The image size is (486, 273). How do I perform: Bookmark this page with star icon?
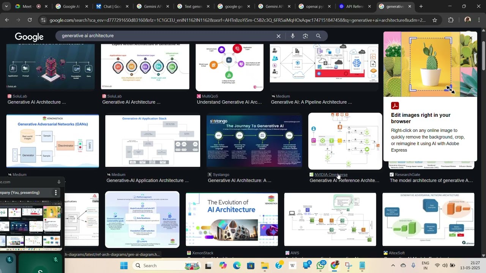click(x=435, y=20)
